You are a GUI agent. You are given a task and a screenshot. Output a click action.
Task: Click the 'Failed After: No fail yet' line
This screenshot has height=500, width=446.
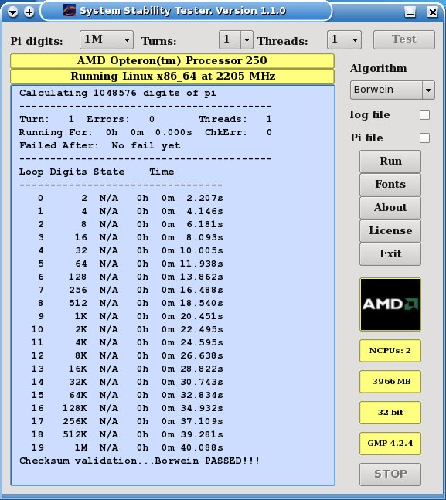(x=100, y=146)
